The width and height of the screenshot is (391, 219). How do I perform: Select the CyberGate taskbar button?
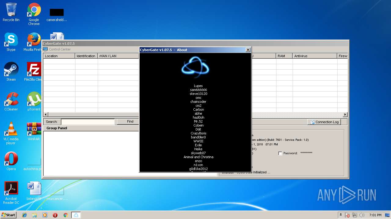pyautogui.click(x=76, y=215)
